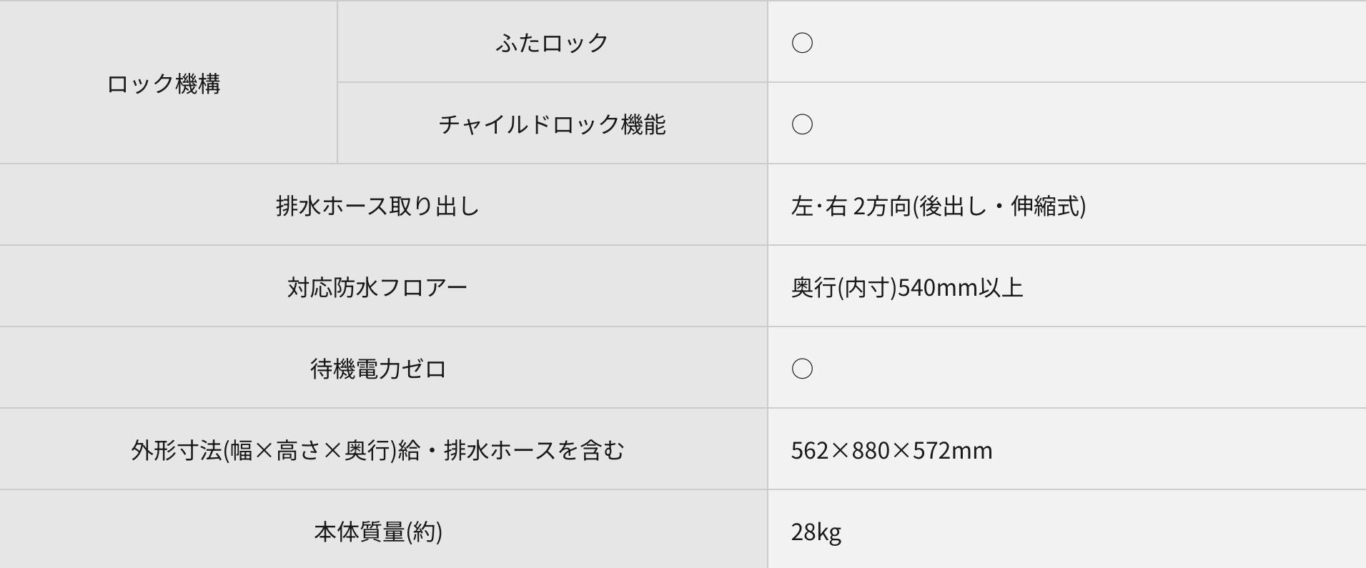1366x568 pixels.
Task: Click the circle mark beside チャイルドロック機能
Action: coord(802,124)
